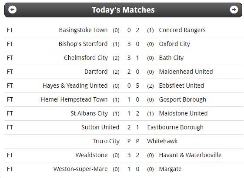The height and width of the screenshot is (178, 244).
Task: Select Chelmsford City team name
Action: (86, 58)
